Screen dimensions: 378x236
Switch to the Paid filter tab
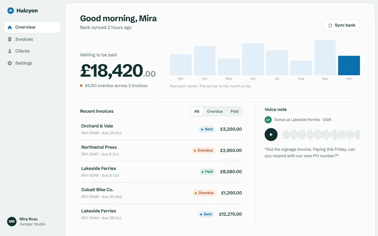click(234, 111)
